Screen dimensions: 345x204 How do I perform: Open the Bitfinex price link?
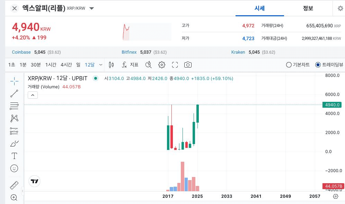click(129, 52)
